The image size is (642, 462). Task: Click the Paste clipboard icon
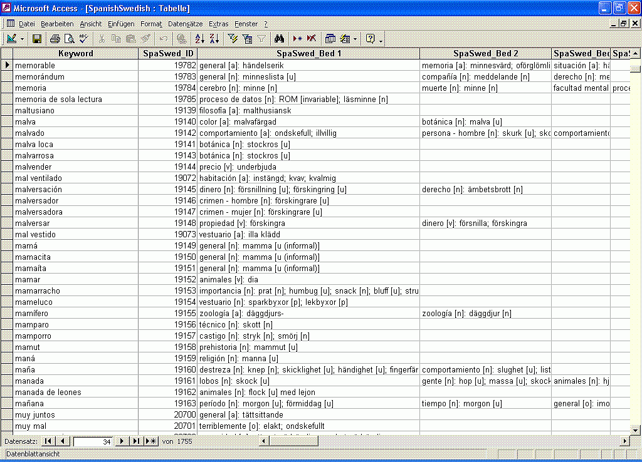point(130,39)
